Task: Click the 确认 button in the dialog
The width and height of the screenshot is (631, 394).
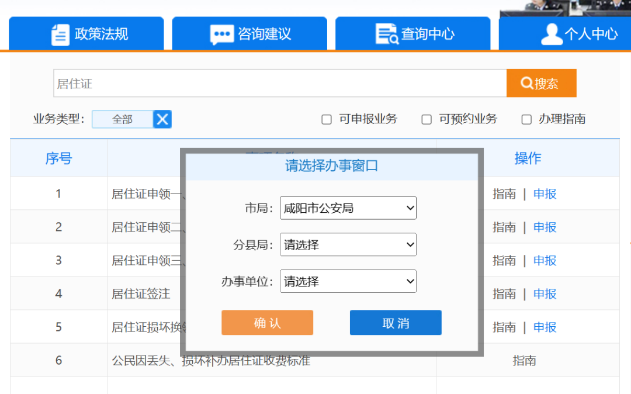Action: (x=267, y=323)
